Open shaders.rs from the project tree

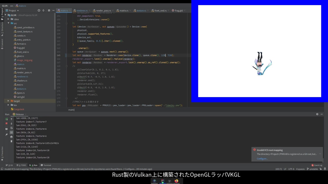(x=22, y=80)
